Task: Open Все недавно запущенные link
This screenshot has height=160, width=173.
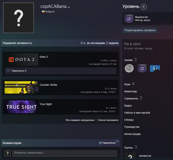Action: pos(80,120)
